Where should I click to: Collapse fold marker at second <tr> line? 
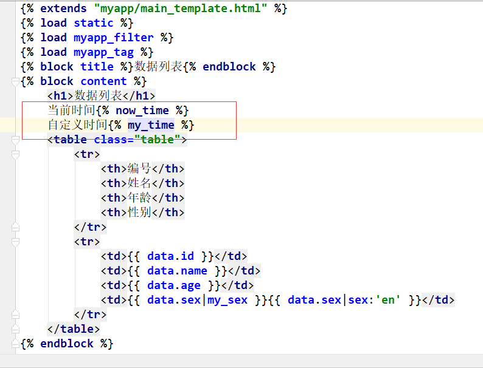pos(15,242)
